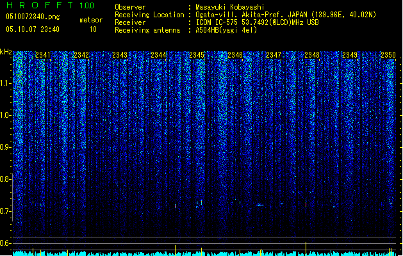Viewport: 403px width, 256px height.
Task: Click the 0.8 kHz frequency axis label
Action: click(x=6, y=179)
